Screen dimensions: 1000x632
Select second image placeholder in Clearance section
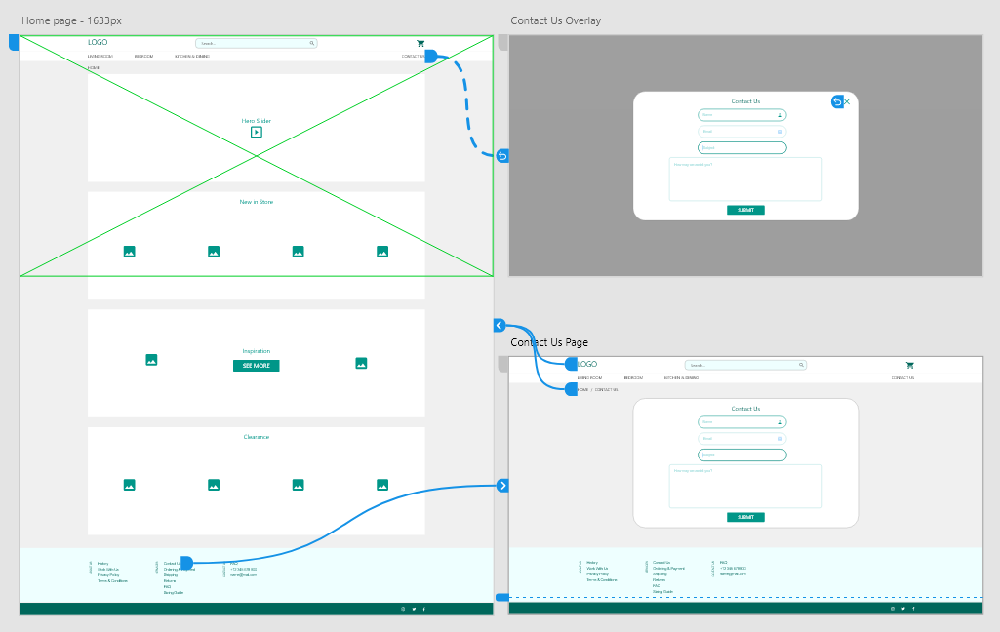[214, 486]
